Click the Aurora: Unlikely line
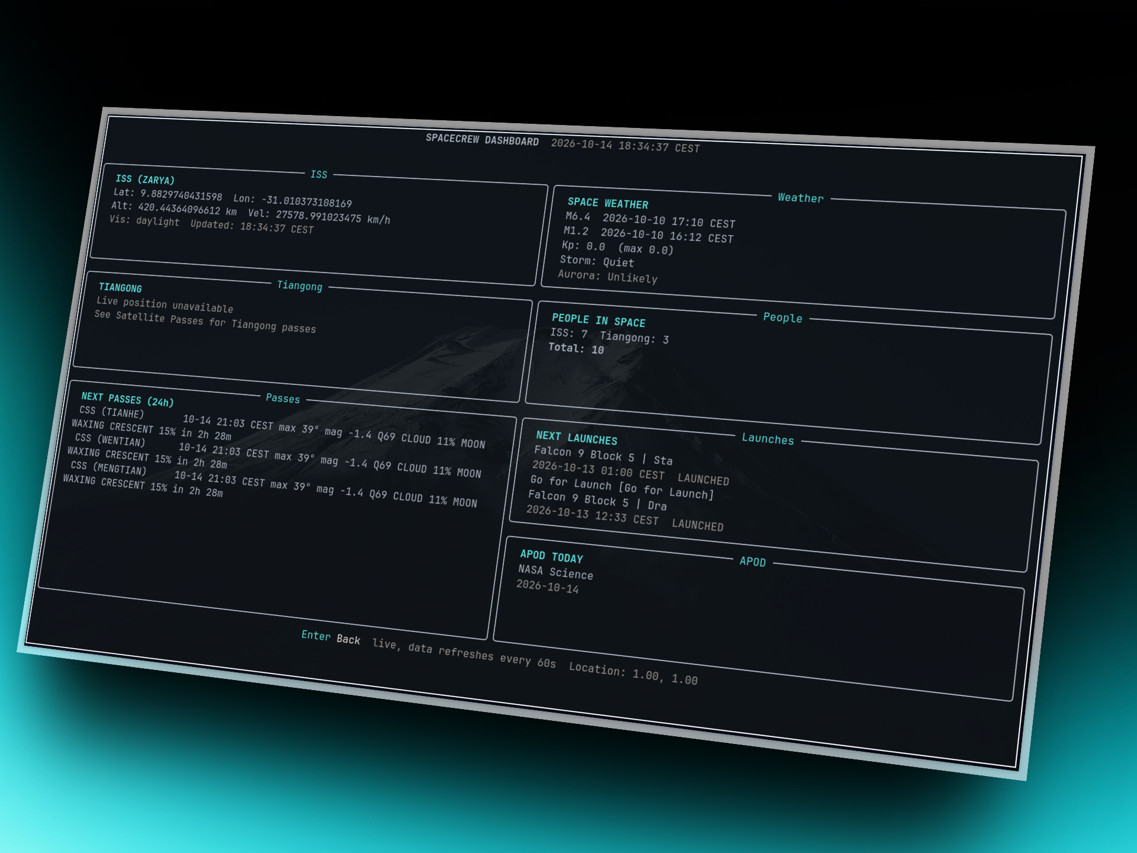Screen dimensions: 1137x853 608,277
